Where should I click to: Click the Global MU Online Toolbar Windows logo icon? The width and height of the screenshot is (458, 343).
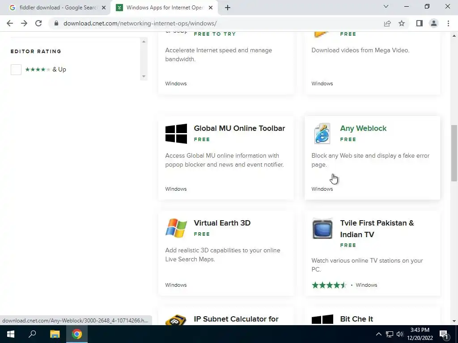coord(176,134)
